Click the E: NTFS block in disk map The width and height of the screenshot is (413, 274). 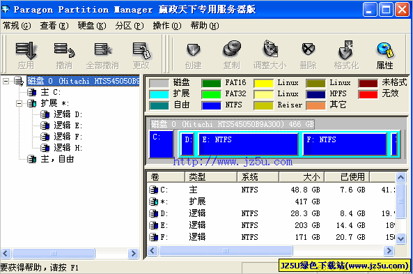(249, 144)
